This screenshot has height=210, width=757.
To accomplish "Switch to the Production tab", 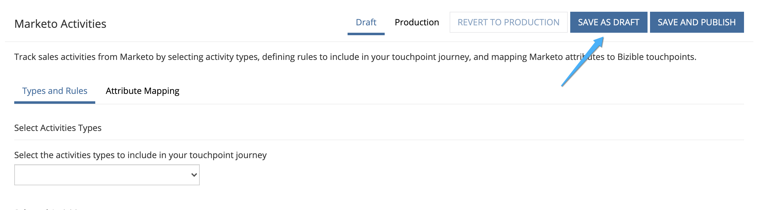I will coord(417,22).
